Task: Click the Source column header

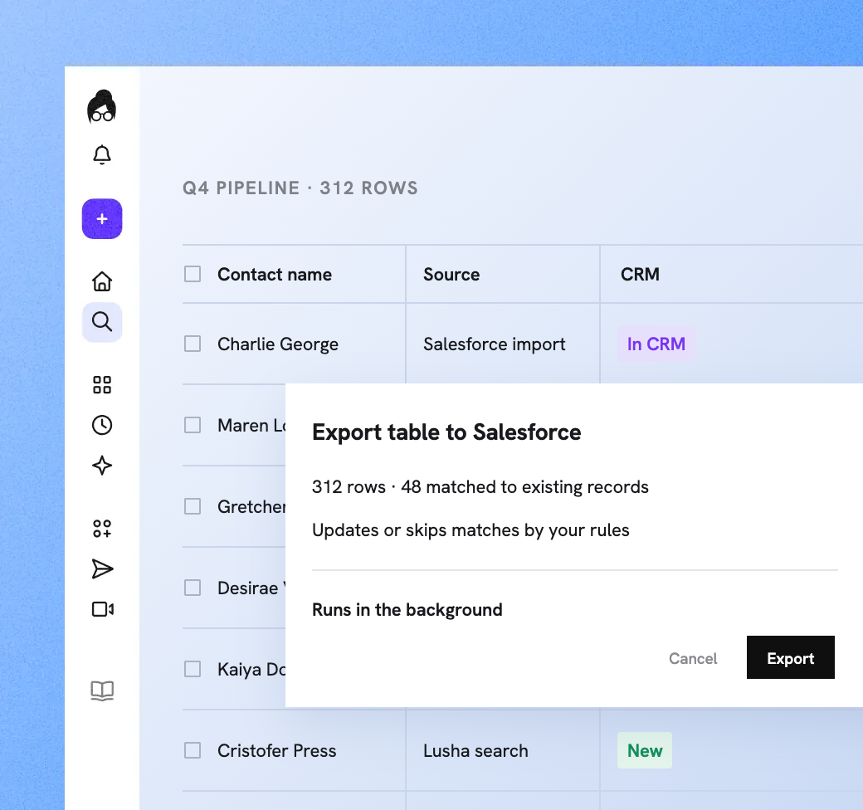Action: pyautogui.click(x=451, y=275)
